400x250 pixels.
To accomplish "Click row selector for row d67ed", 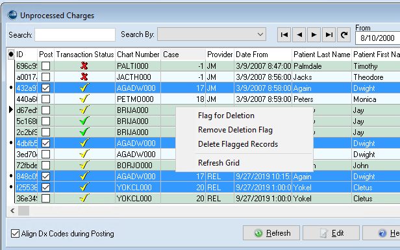I will 10,110.
